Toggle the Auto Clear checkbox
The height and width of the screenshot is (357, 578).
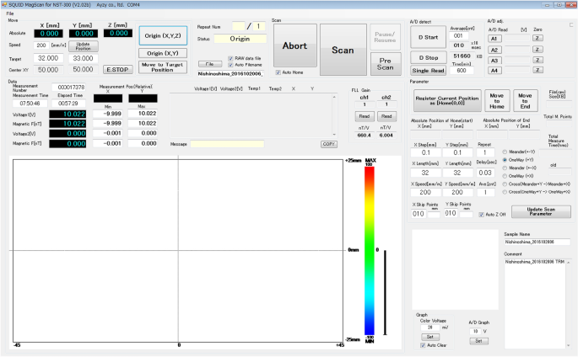(x=423, y=345)
